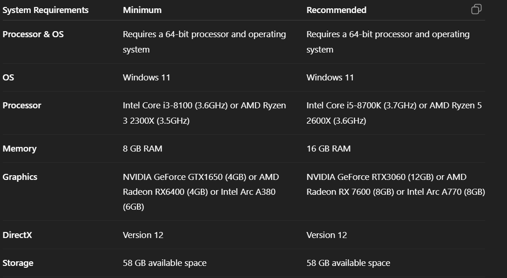Click the DirectX row label
This screenshot has height=278, width=507.
17,235
